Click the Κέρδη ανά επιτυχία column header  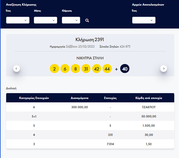click(149, 98)
